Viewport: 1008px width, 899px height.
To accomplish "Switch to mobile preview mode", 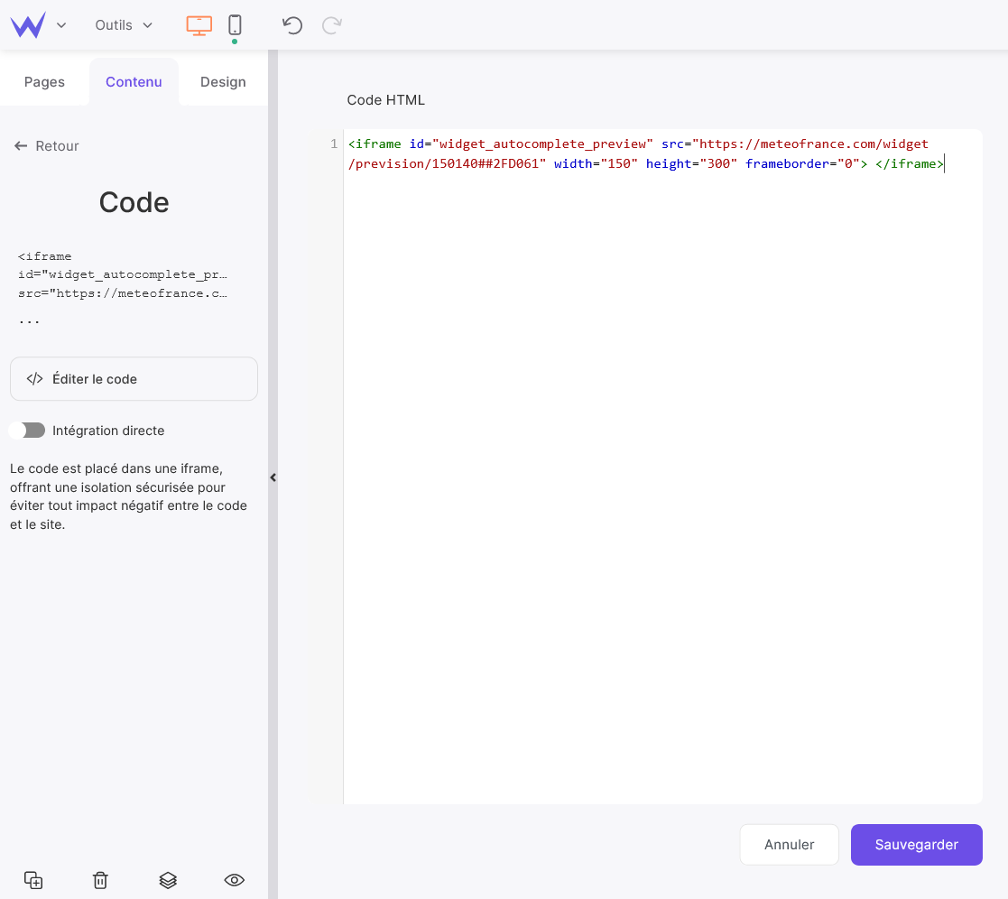I will [235, 25].
